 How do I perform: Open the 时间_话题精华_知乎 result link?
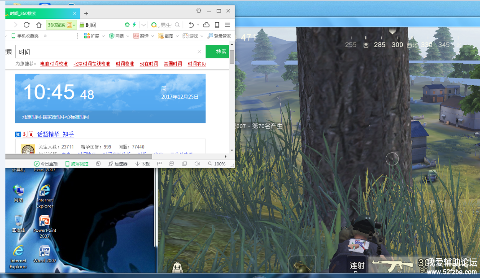click(x=48, y=134)
